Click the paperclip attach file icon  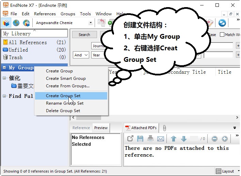pyautogui.click(x=164, y=128)
